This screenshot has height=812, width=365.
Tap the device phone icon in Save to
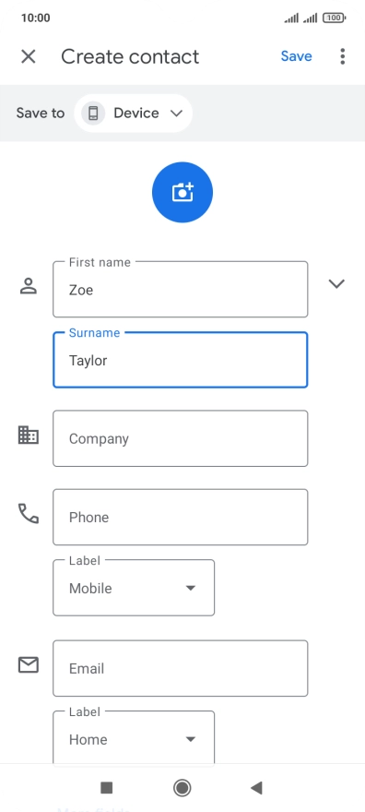coord(94,113)
